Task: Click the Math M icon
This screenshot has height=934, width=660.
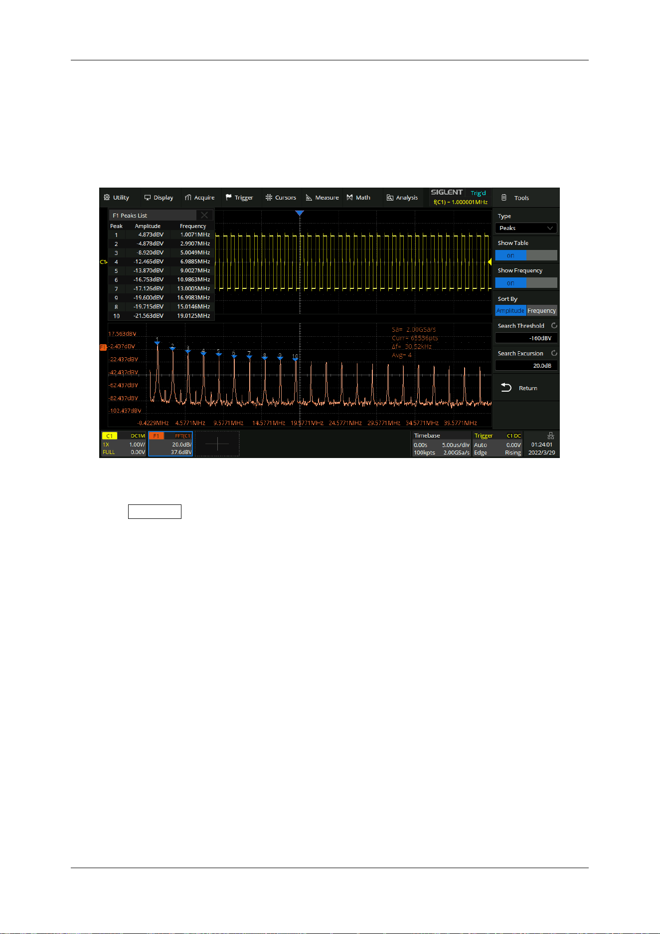Action: (x=349, y=198)
